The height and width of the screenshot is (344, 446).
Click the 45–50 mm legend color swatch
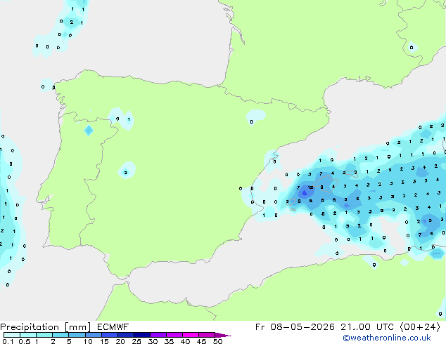207,335
